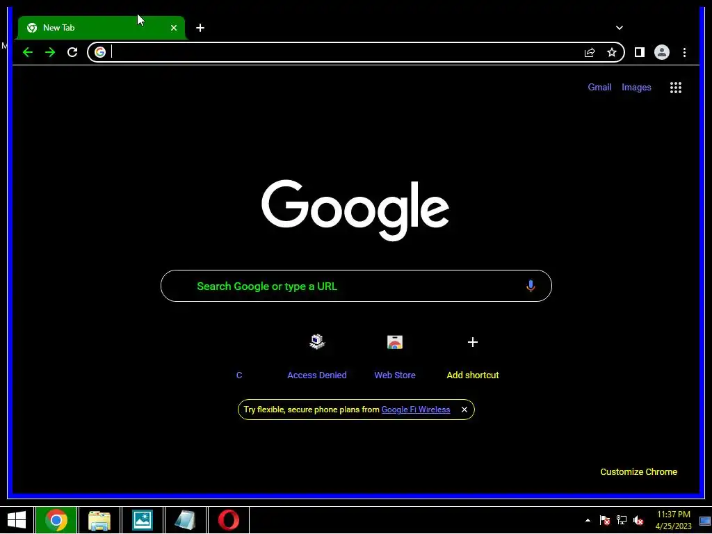
Task: Open File Explorer from the taskbar
Action: 99,520
